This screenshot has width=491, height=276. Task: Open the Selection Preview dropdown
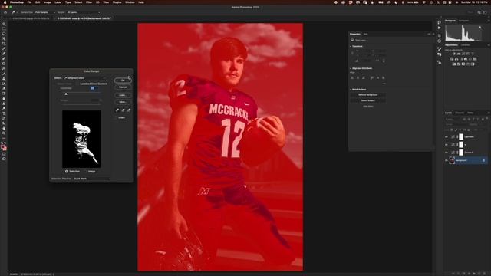[x=92, y=179]
